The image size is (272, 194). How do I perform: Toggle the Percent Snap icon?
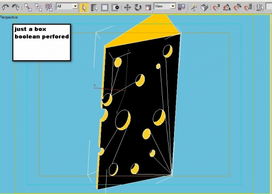[x=238, y=8]
